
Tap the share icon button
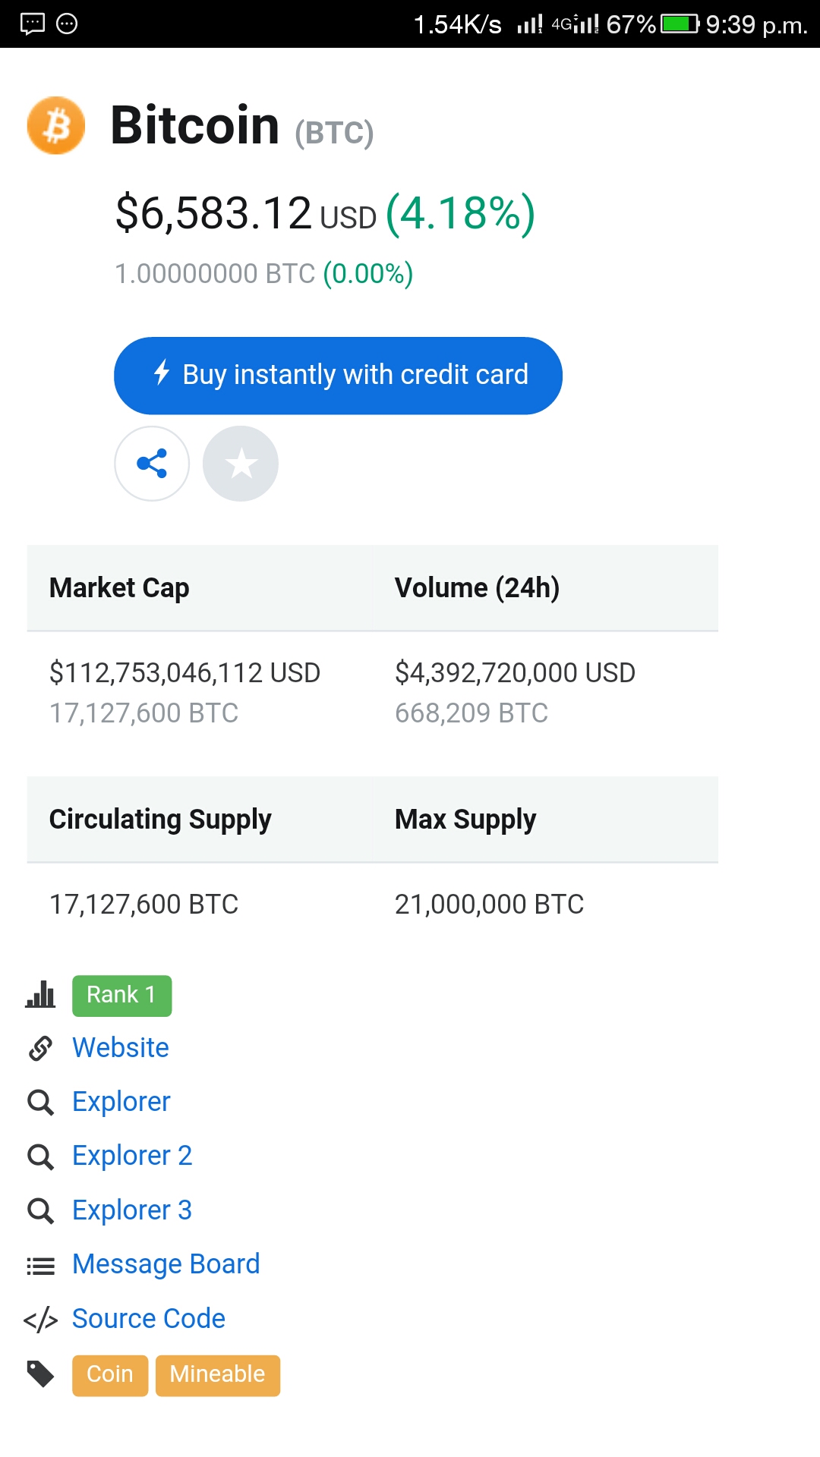tap(152, 464)
